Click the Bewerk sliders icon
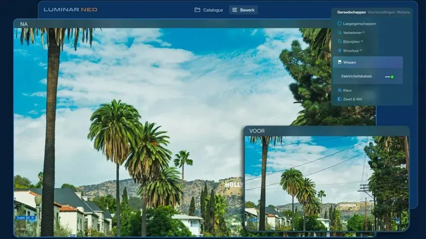426x239 pixels. (234, 10)
